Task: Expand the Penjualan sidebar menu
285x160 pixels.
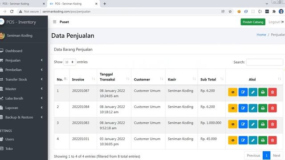Action: point(21,60)
